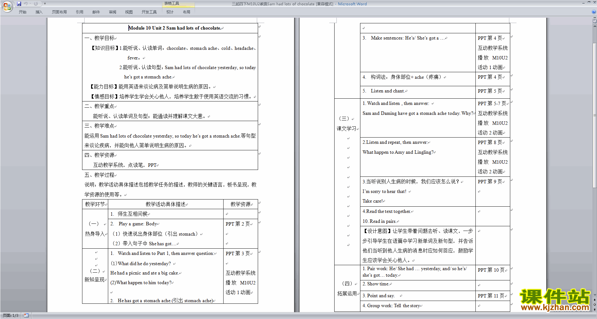Save the document from Quick Access
This screenshot has height=319, width=597.
coord(19,4)
